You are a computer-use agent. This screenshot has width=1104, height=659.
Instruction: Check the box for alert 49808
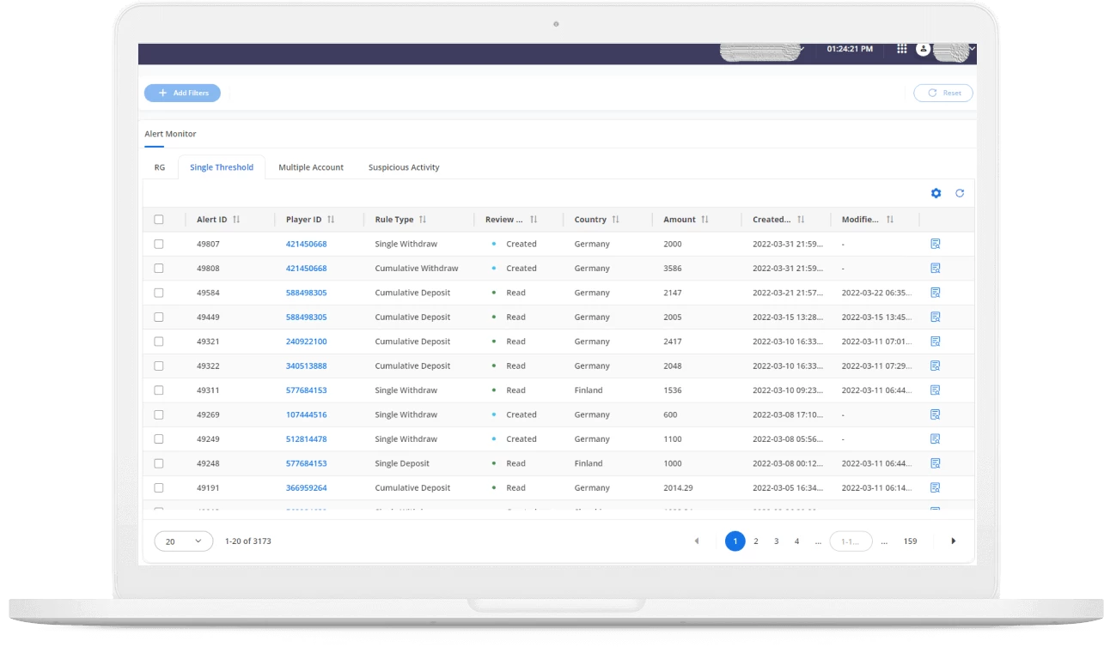[159, 269]
